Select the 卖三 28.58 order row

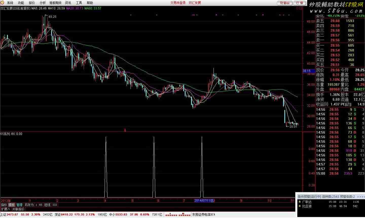[x=340, y=30]
